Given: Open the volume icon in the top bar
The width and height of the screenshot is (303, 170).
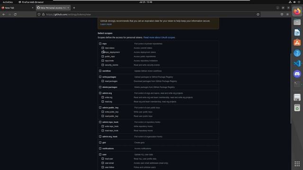Looking at the screenshot, I should click(294, 2).
